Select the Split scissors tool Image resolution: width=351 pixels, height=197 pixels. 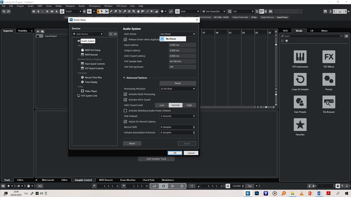coord(120,11)
